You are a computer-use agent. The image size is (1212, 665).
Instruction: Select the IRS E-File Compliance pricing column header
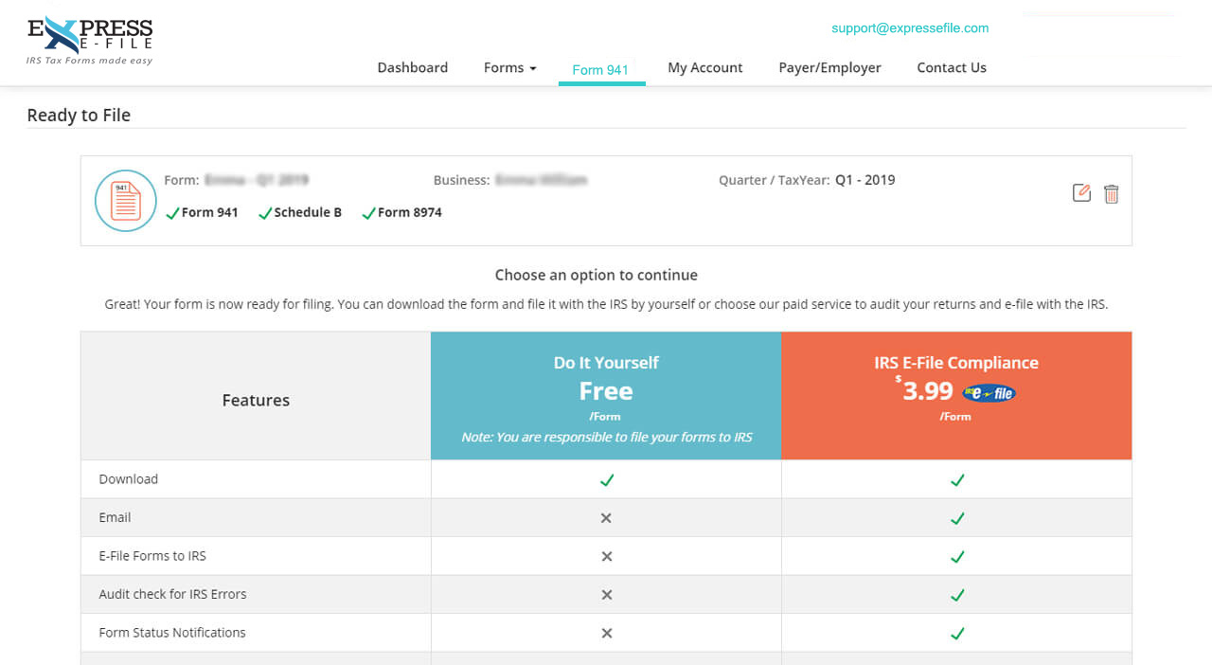click(x=955, y=362)
